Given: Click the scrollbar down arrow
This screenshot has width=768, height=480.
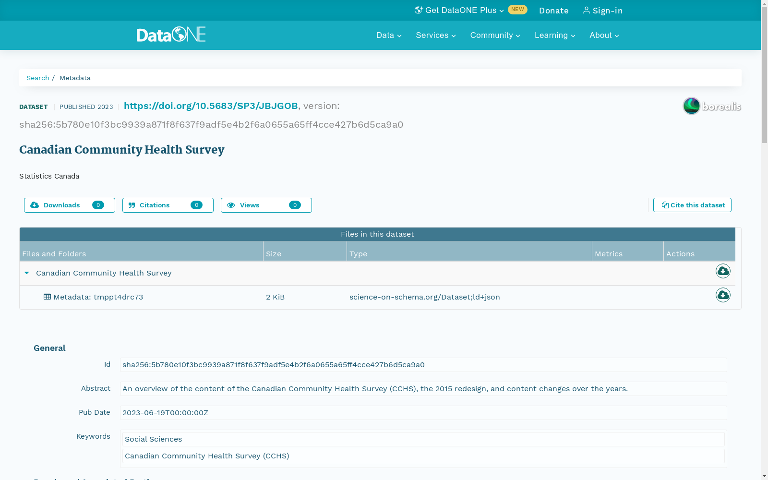Looking at the screenshot, I should (764, 476).
